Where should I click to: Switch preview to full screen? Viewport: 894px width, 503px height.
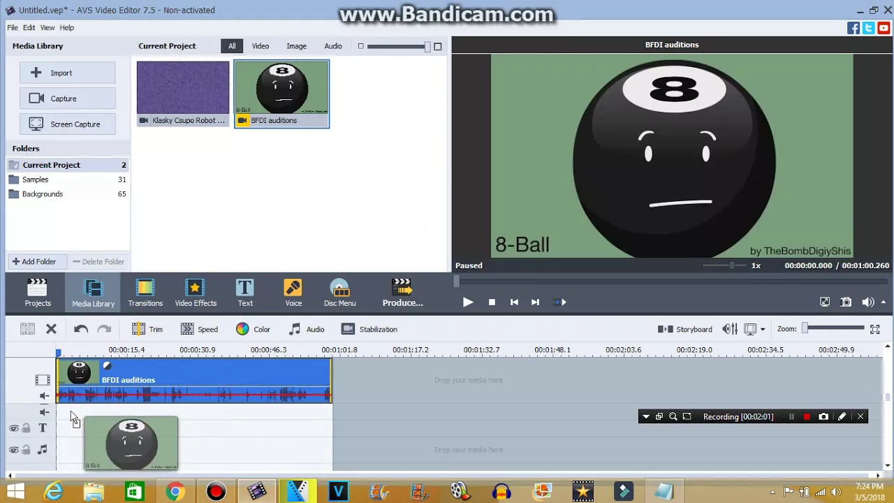[x=825, y=302]
